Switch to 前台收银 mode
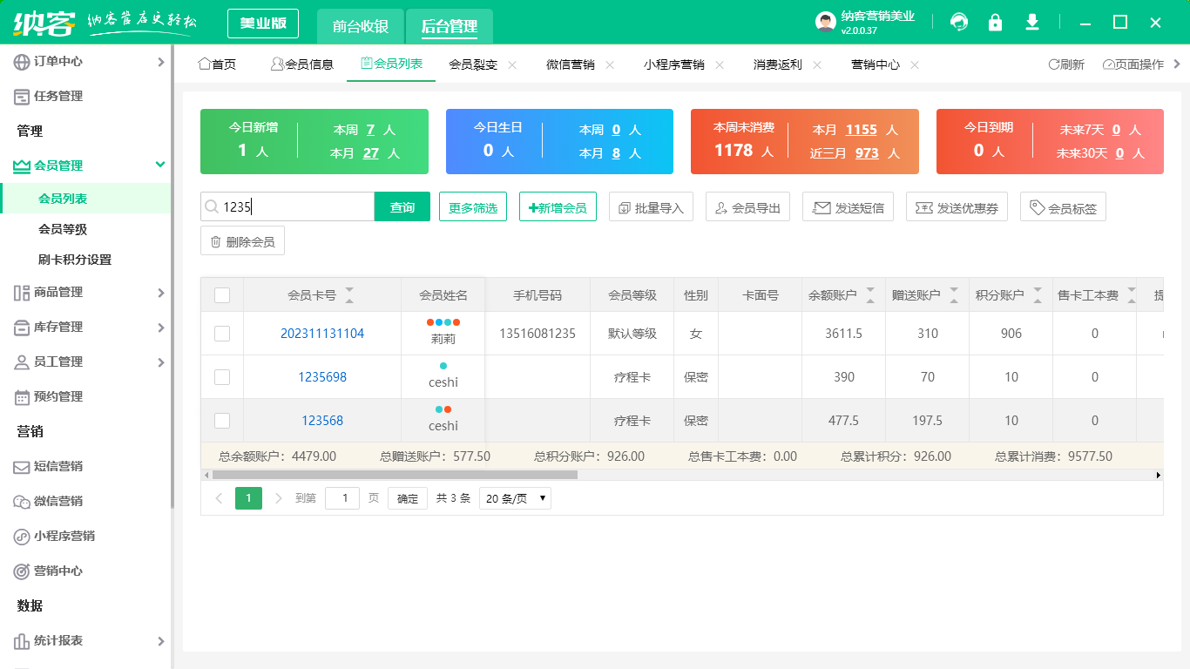Image resolution: width=1190 pixels, height=669 pixels. pos(360,26)
